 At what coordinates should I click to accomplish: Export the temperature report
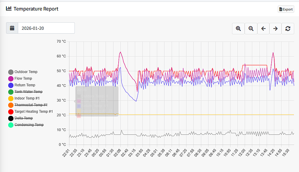coord(286,9)
